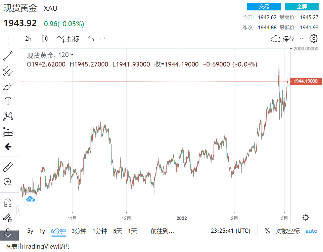Viewport: 323px width, 252px height.
Task: Pick the brush drawing tool
Action: [8, 87]
